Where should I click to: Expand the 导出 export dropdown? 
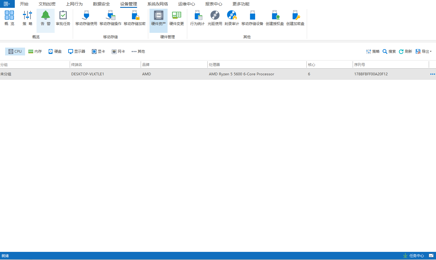tap(424, 52)
